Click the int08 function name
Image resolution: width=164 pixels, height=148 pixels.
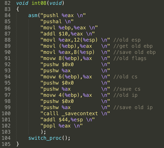[x=39, y=3]
